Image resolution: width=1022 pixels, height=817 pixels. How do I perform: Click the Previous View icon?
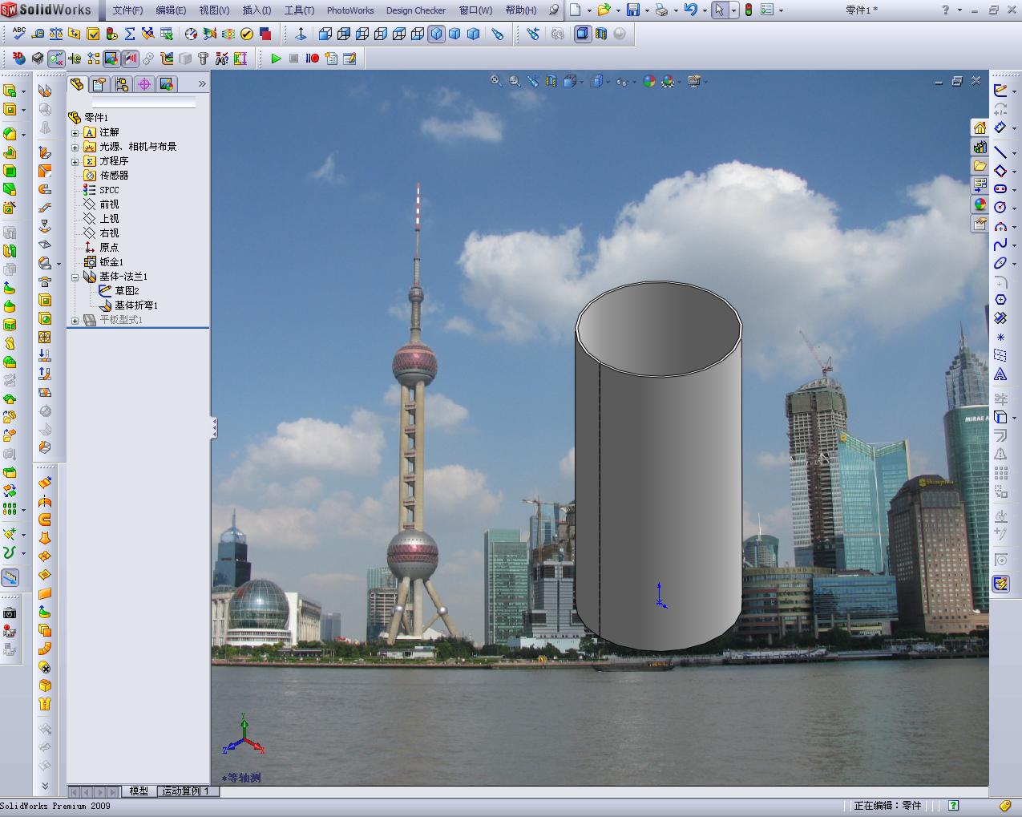click(533, 81)
